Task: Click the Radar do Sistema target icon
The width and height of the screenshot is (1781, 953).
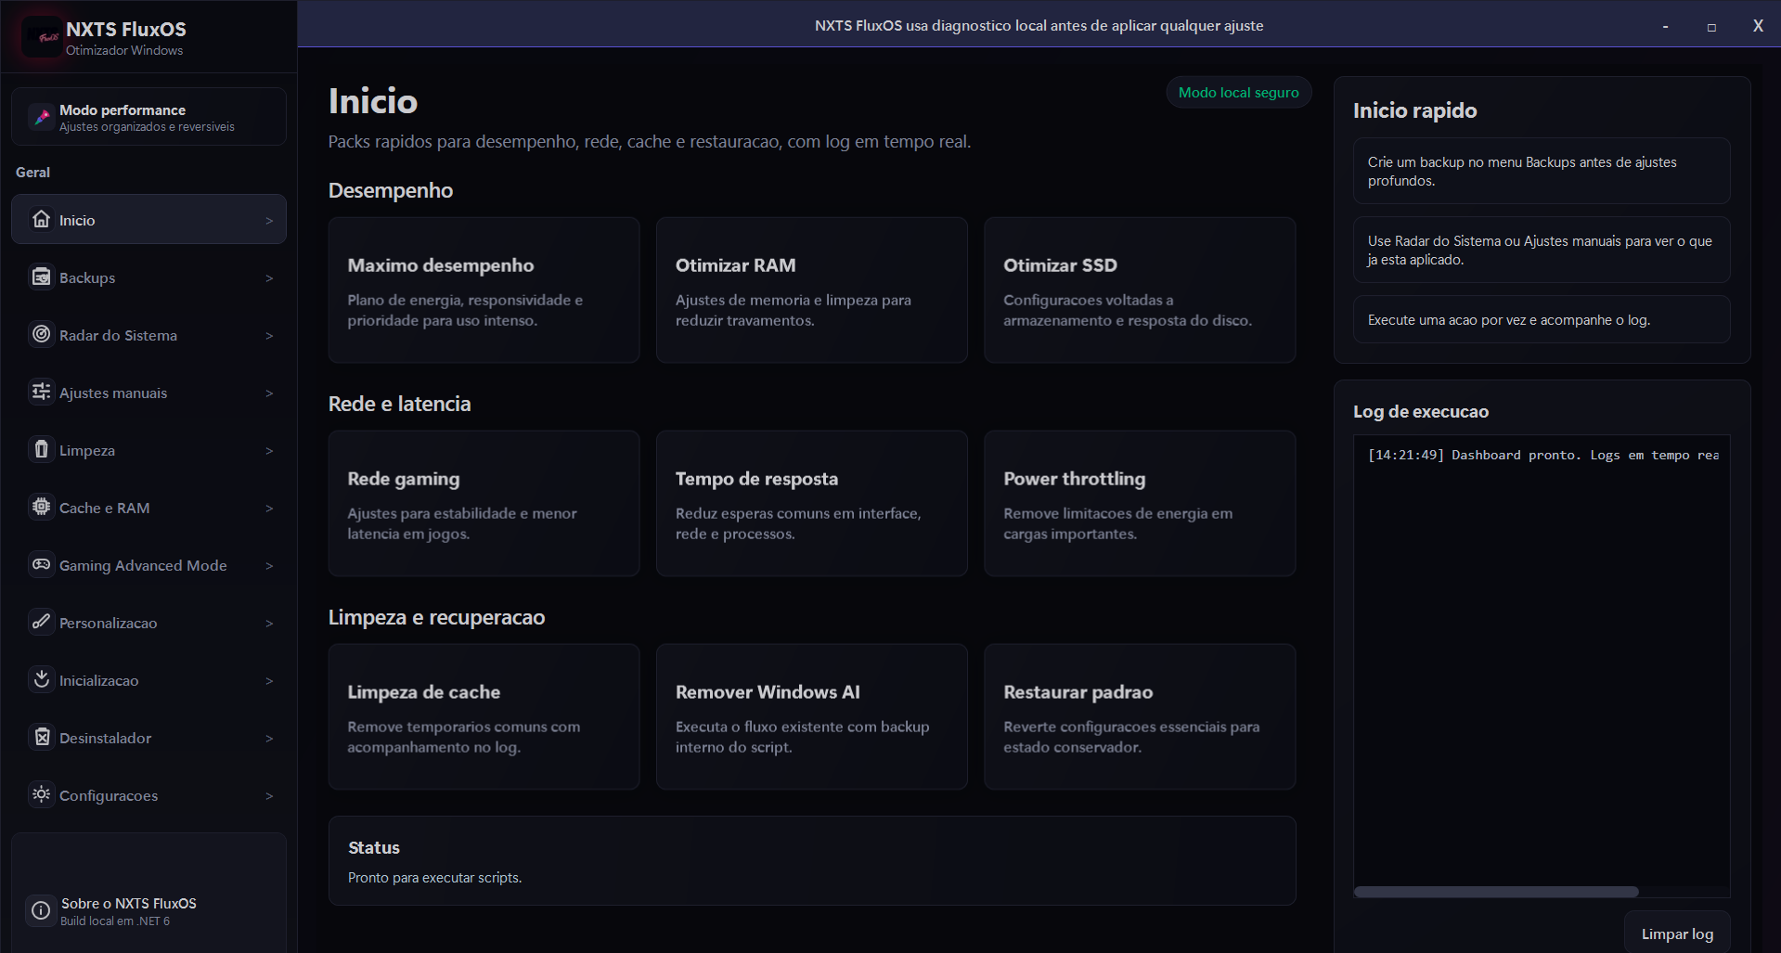Action: [41, 334]
